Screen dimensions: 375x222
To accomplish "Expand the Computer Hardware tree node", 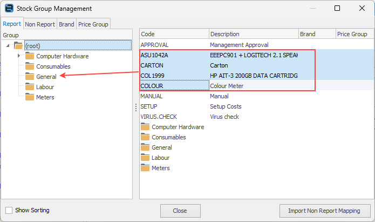I will click(19, 56).
